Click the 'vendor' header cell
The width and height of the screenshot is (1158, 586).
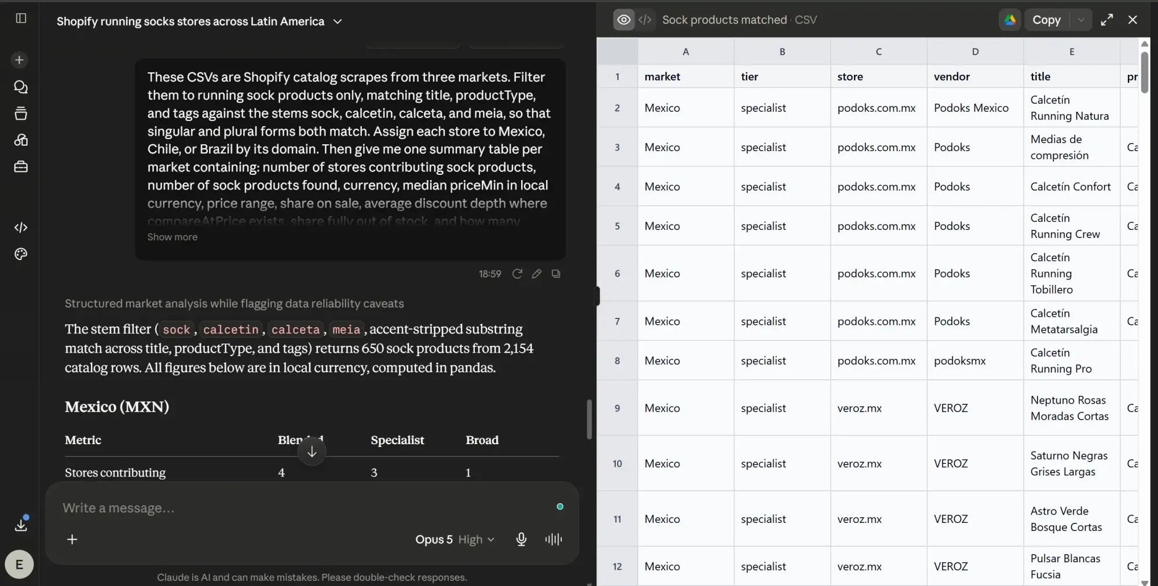[x=975, y=76]
